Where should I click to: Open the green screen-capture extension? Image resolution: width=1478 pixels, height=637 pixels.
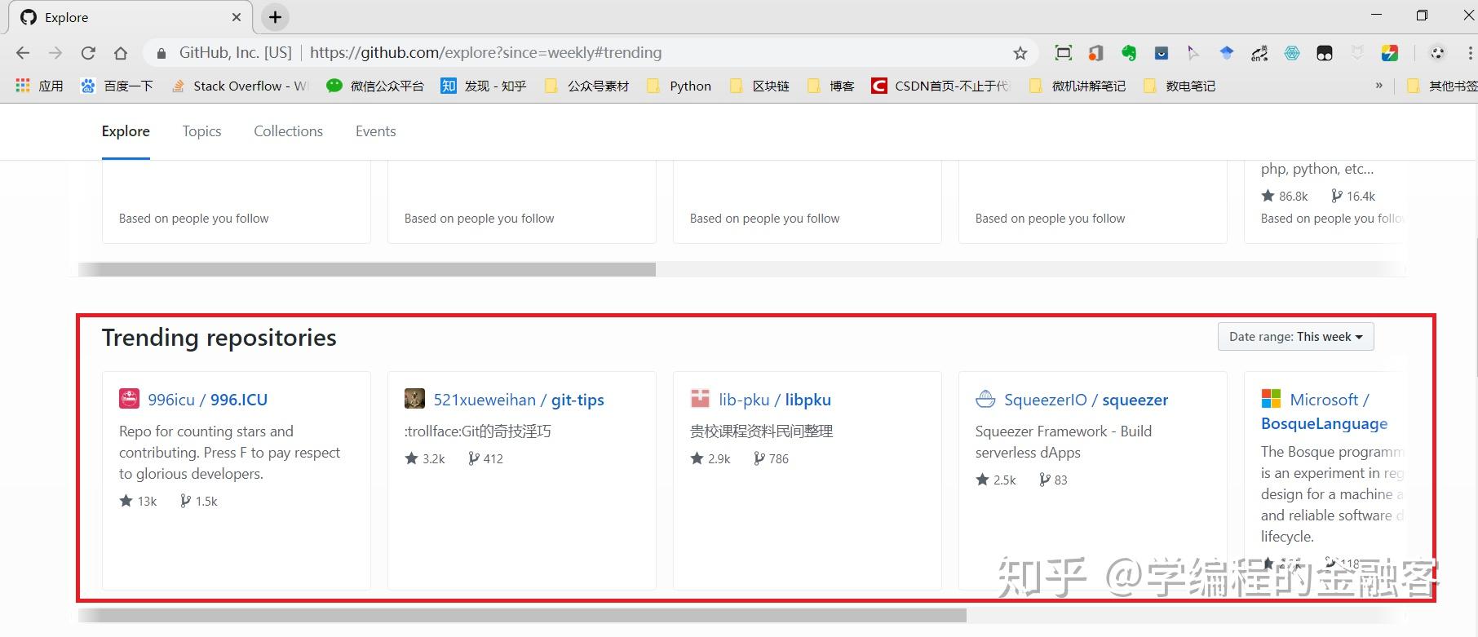coord(1063,53)
